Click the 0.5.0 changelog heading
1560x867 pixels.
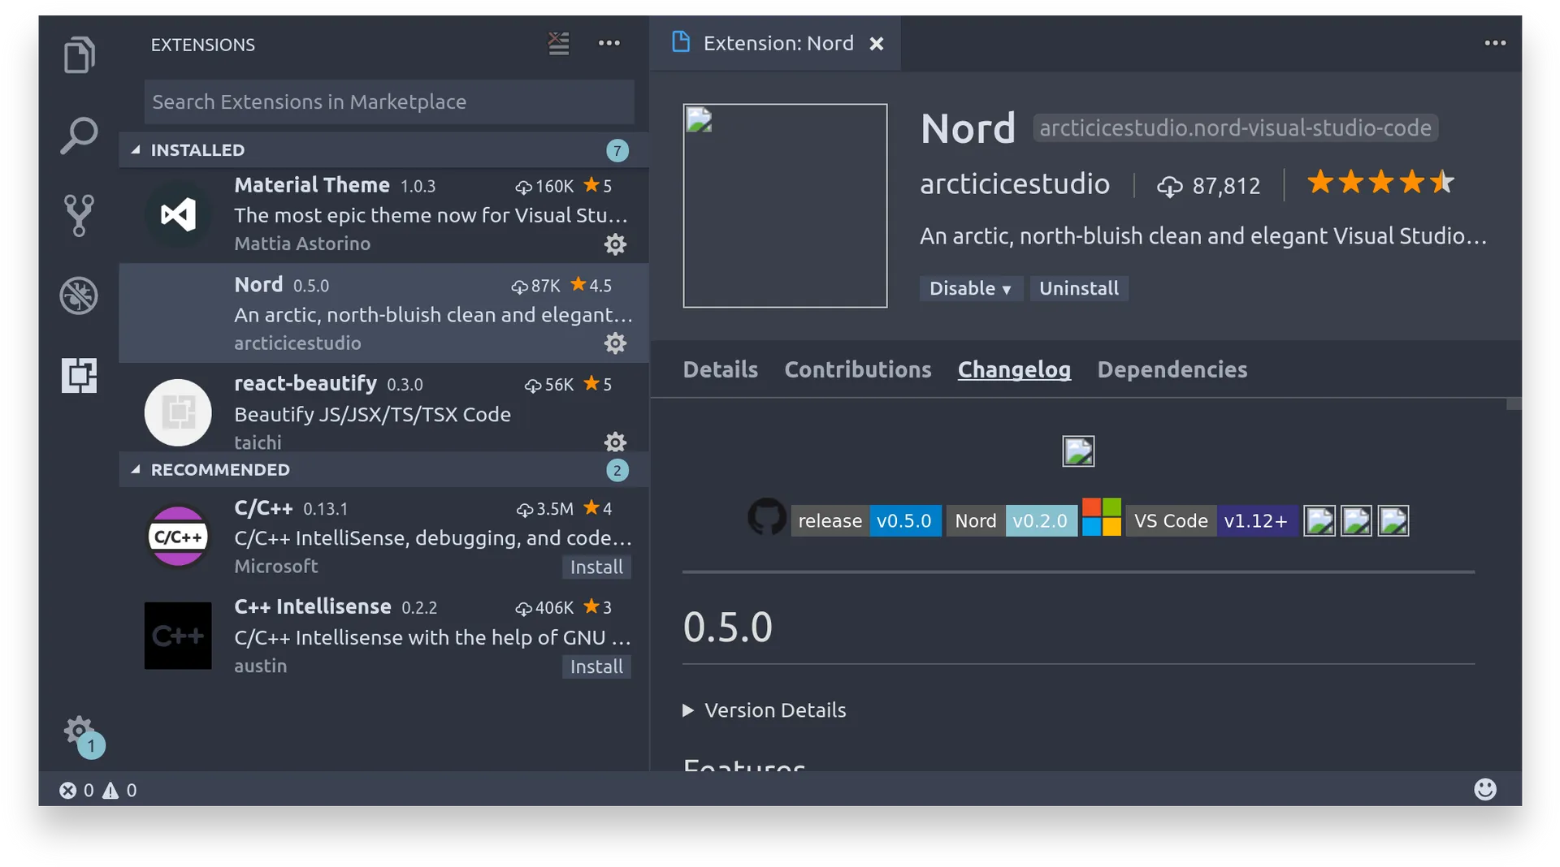tap(728, 628)
